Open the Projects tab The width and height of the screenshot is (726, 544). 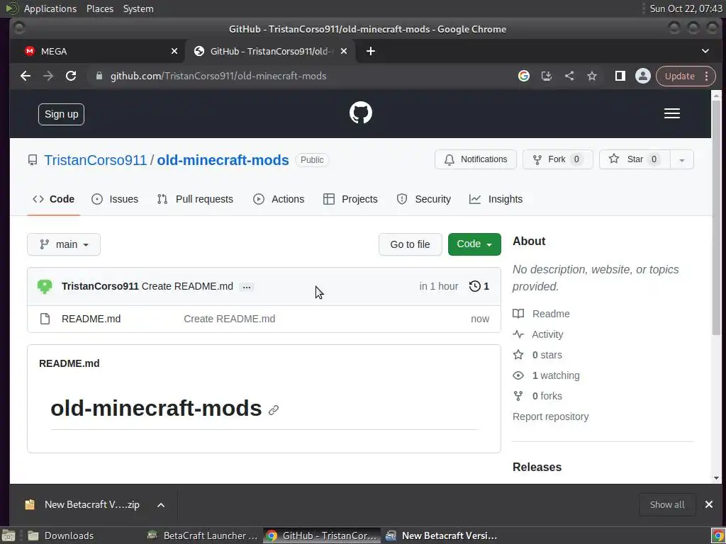(350, 199)
